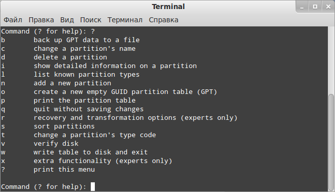Open the Справка menu
335x192 pixels.
tap(164, 20)
